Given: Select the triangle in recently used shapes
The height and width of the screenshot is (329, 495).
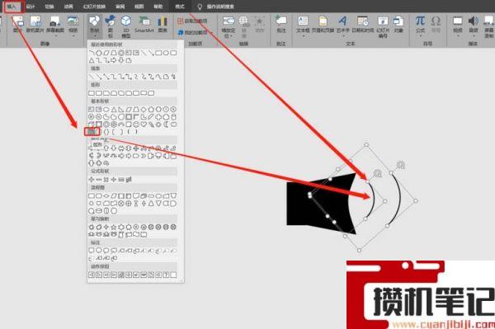Looking at the screenshot, I should [92, 60].
